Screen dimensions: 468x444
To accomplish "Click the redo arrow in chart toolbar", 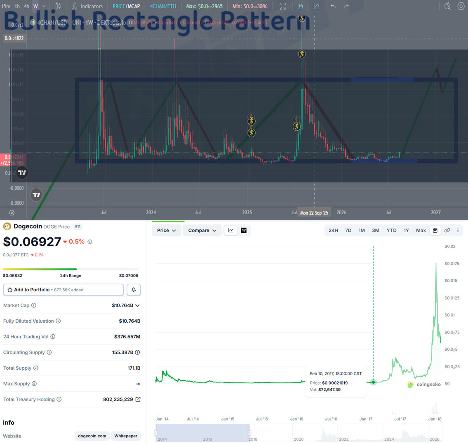I will pos(346,6).
